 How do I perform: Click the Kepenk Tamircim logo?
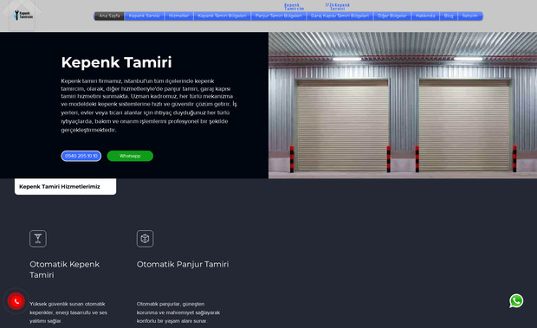23,15
